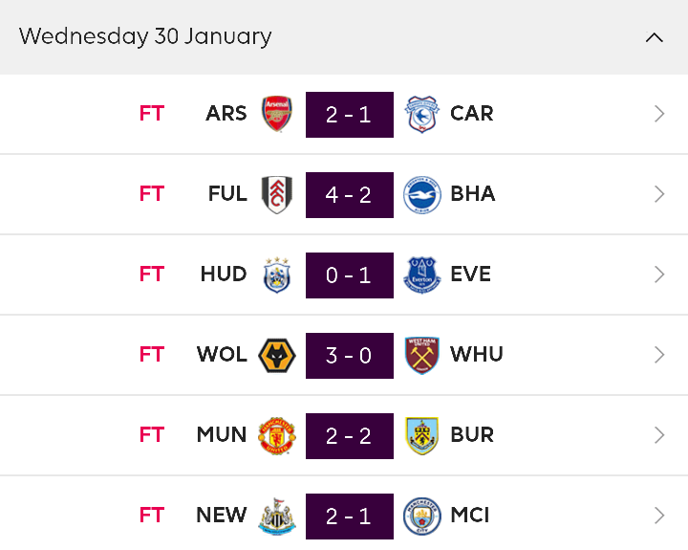Open MUN vs BUR match arrow

pyautogui.click(x=659, y=435)
